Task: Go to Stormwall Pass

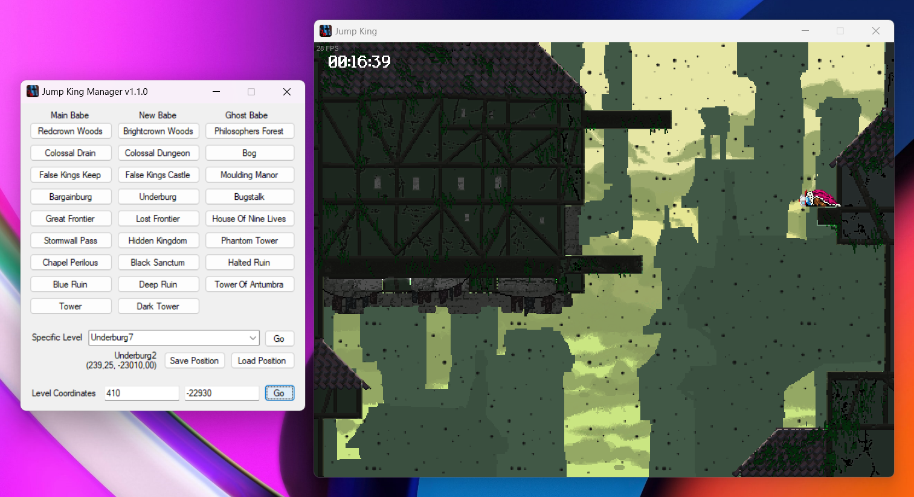Action: [71, 240]
